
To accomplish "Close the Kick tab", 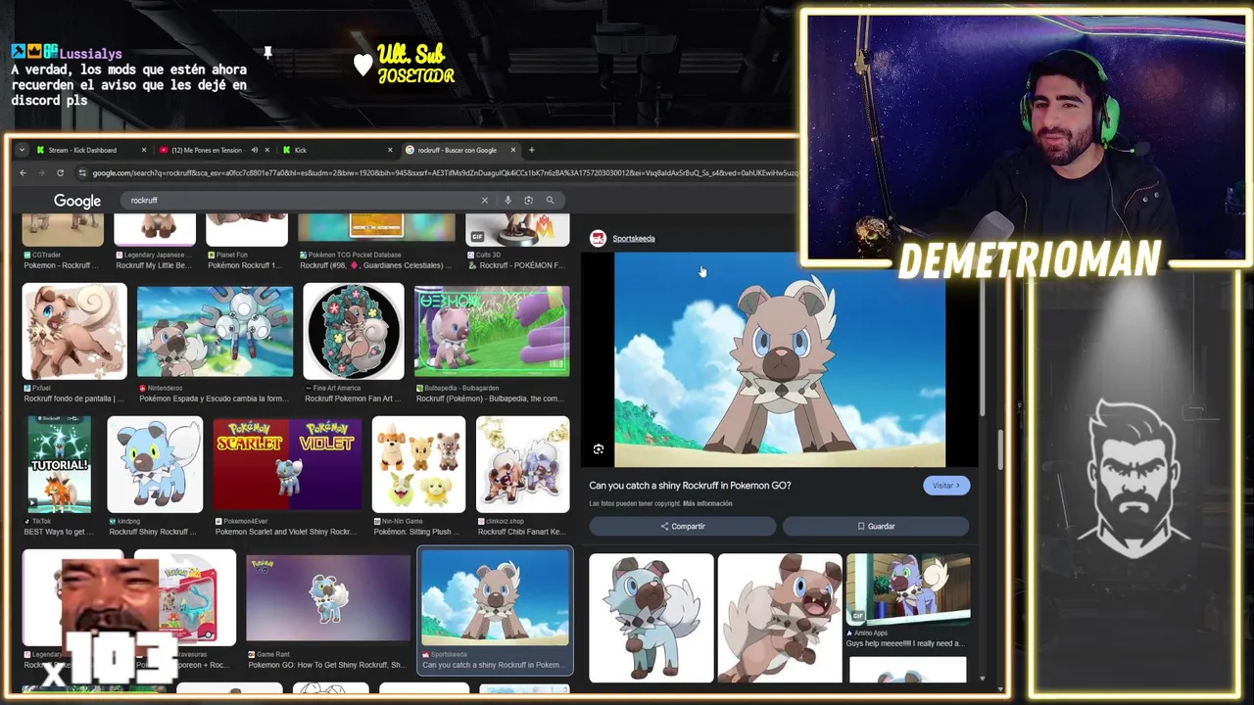I will pos(390,150).
